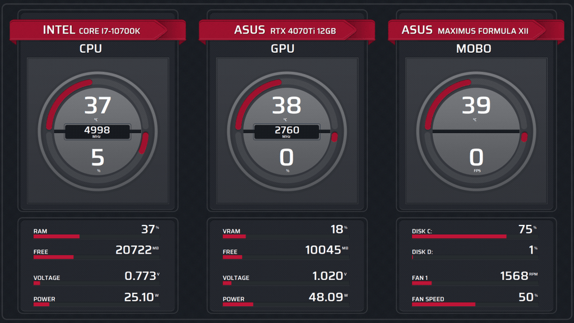The height and width of the screenshot is (323, 574).
Task: Select the ASUS Maximus Formula XII banner
Action: point(473,30)
